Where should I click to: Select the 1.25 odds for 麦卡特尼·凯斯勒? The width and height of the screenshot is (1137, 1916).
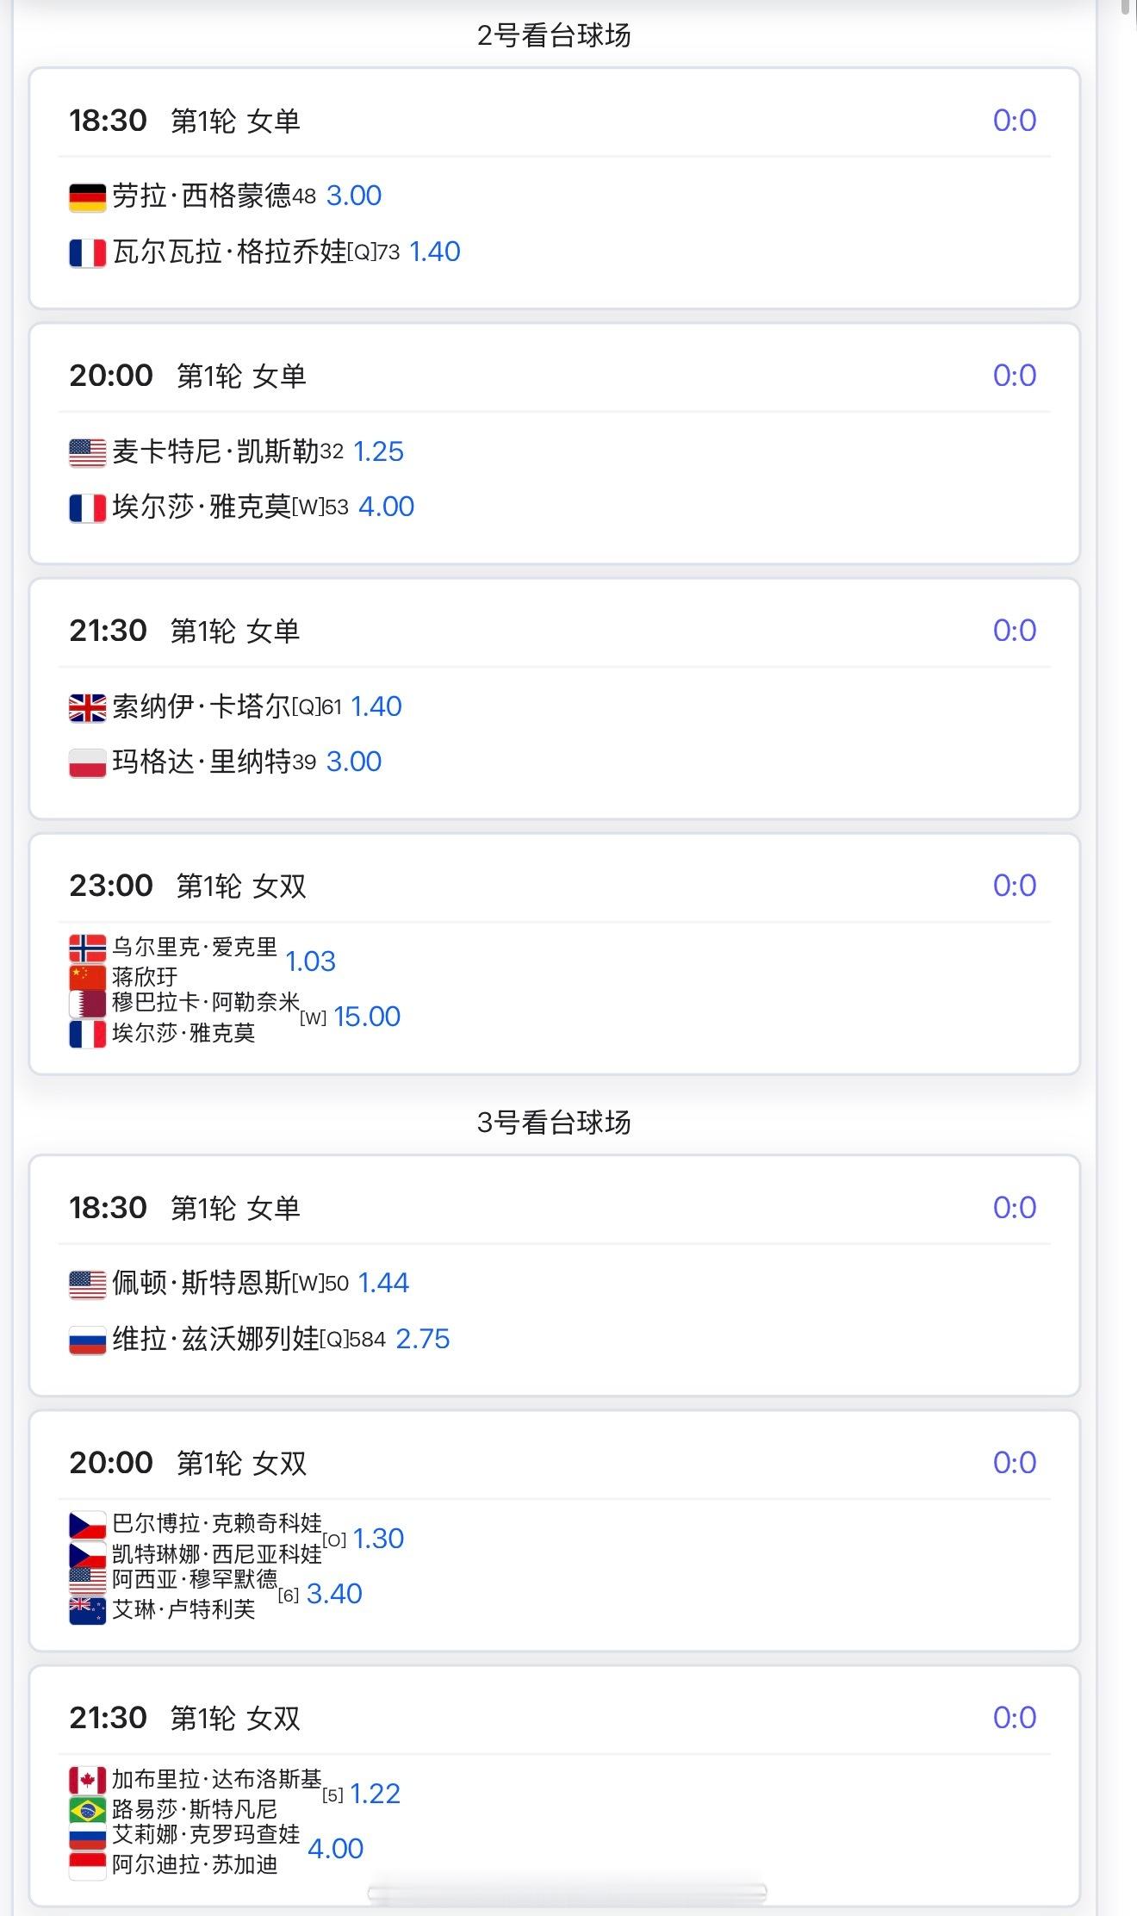[x=378, y=451]
